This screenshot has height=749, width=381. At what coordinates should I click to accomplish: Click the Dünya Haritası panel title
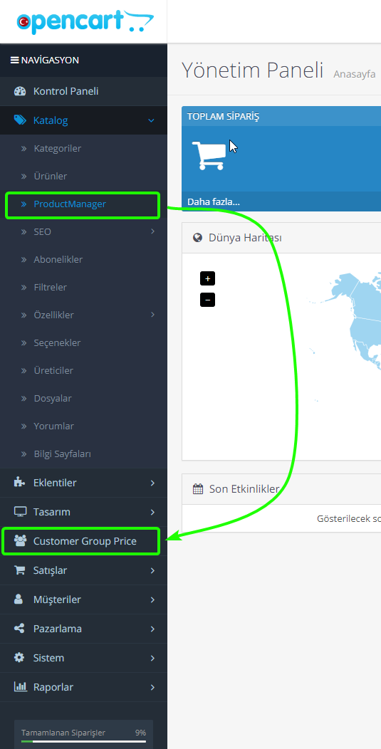[x=245, y=237]
